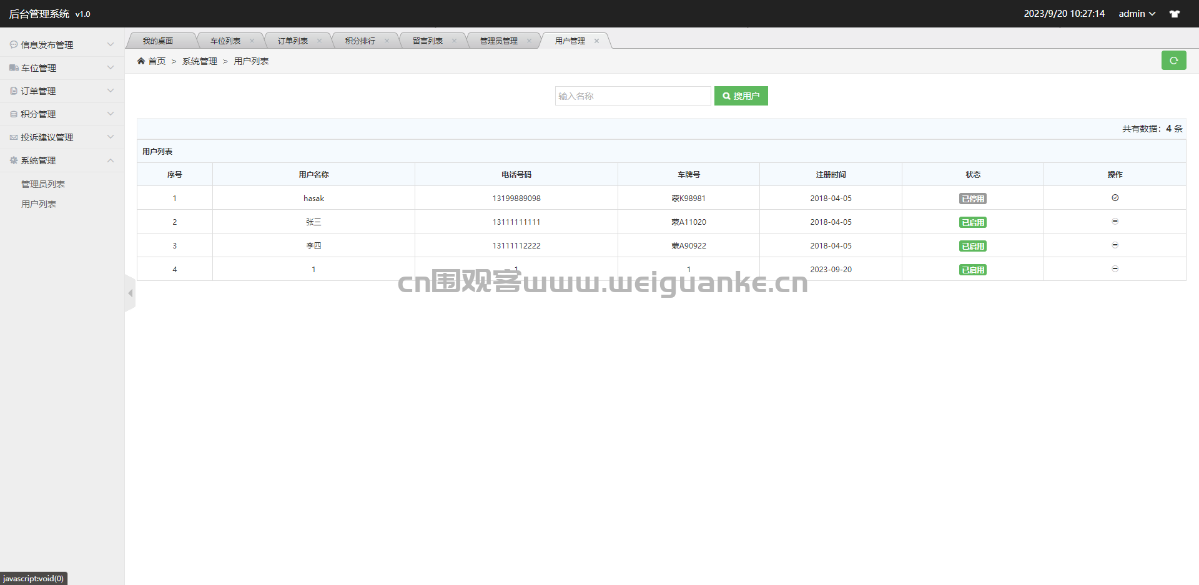Enable the user hasak via action icon
Viewport: 1199px width, 585px height.
[x=1115, y=198]
